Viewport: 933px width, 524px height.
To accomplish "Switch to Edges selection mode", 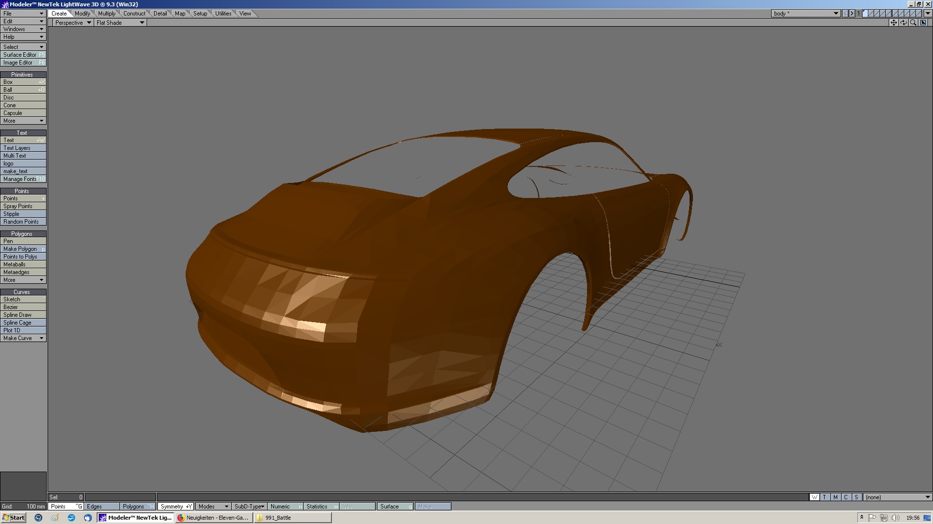I will click(x=102, y=507).
